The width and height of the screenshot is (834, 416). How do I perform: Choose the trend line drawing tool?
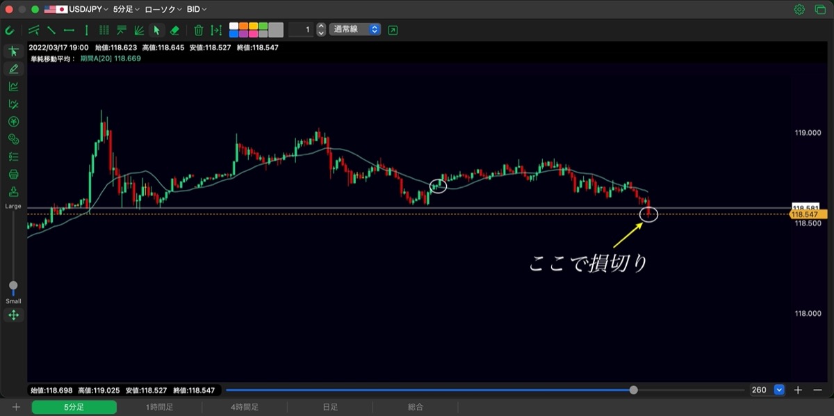pyautogui.click(x=51, y=30)
